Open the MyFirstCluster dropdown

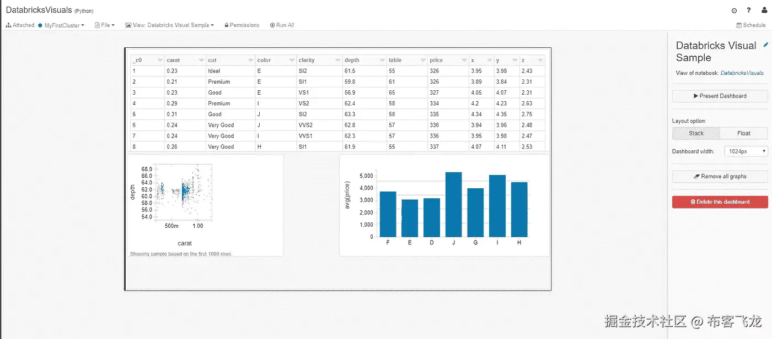[61, 25]
